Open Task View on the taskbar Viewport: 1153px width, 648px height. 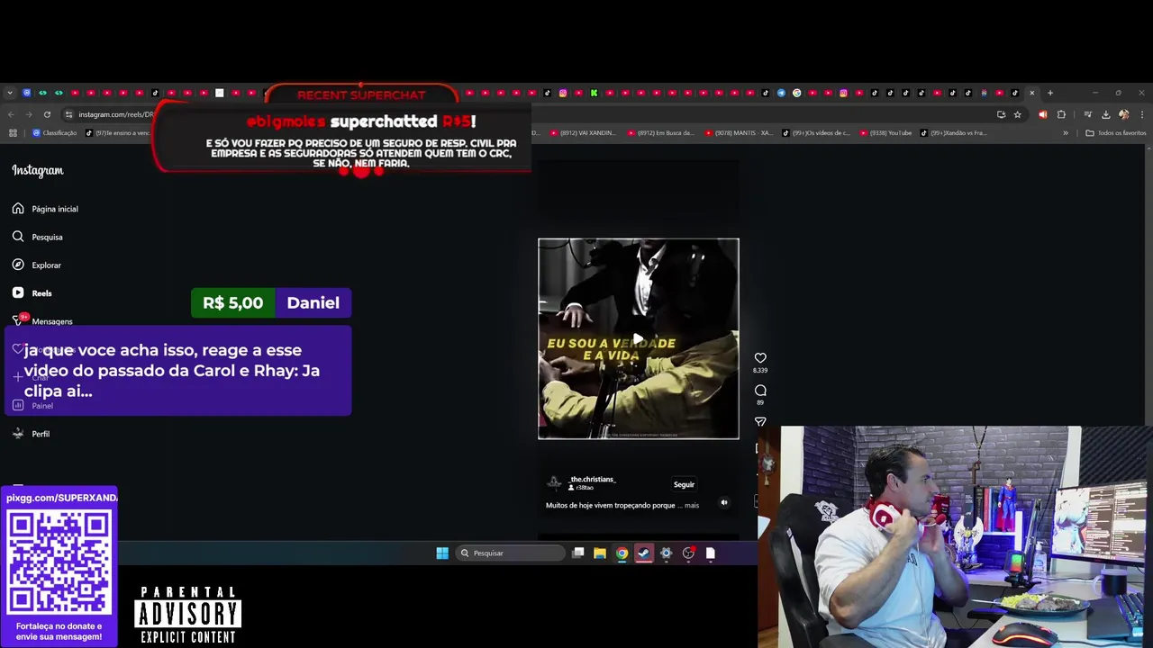point(578,553)
